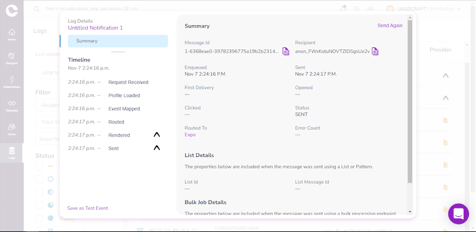Copy the Message Id value
The image size is (476, 232).
coord(285,51)
